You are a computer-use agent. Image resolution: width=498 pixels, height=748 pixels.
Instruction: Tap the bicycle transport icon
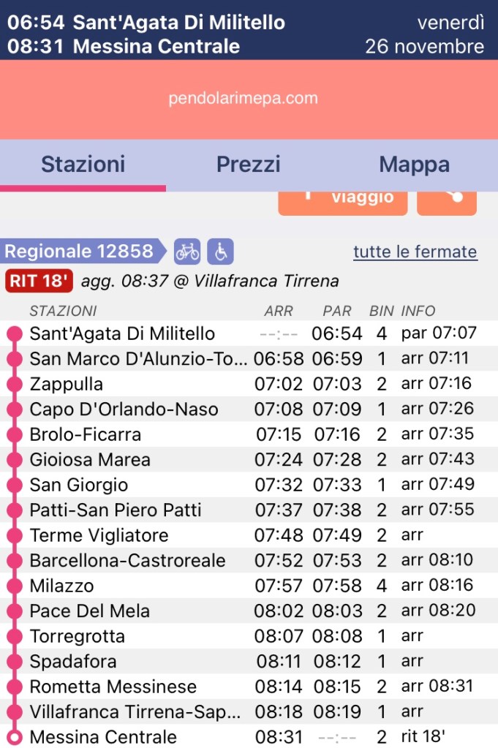(x=187, y=252)
